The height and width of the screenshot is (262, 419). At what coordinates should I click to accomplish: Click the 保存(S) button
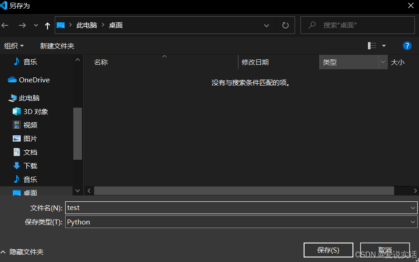click(329, 250)
